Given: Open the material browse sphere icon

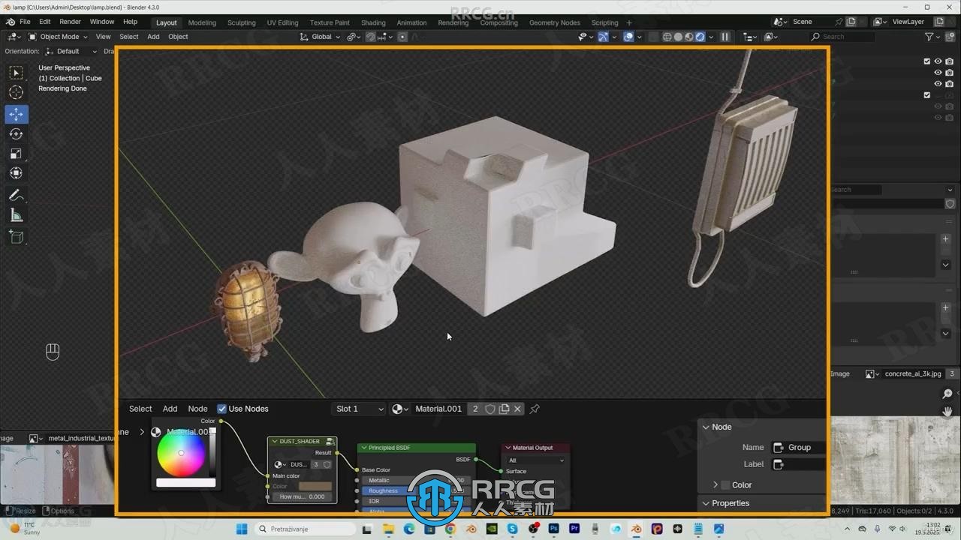Looking at the screenshot, I should pos(400,409).
